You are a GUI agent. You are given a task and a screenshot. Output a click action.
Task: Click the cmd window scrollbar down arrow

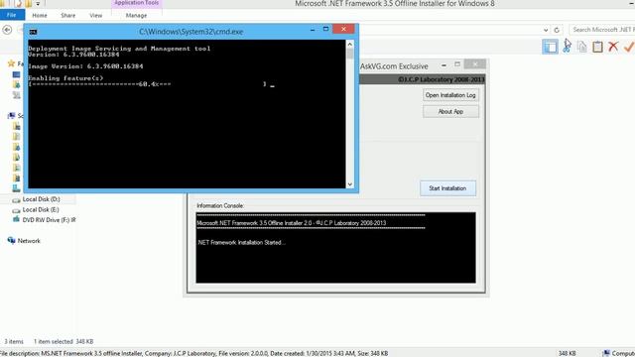[x=350, y=184]
